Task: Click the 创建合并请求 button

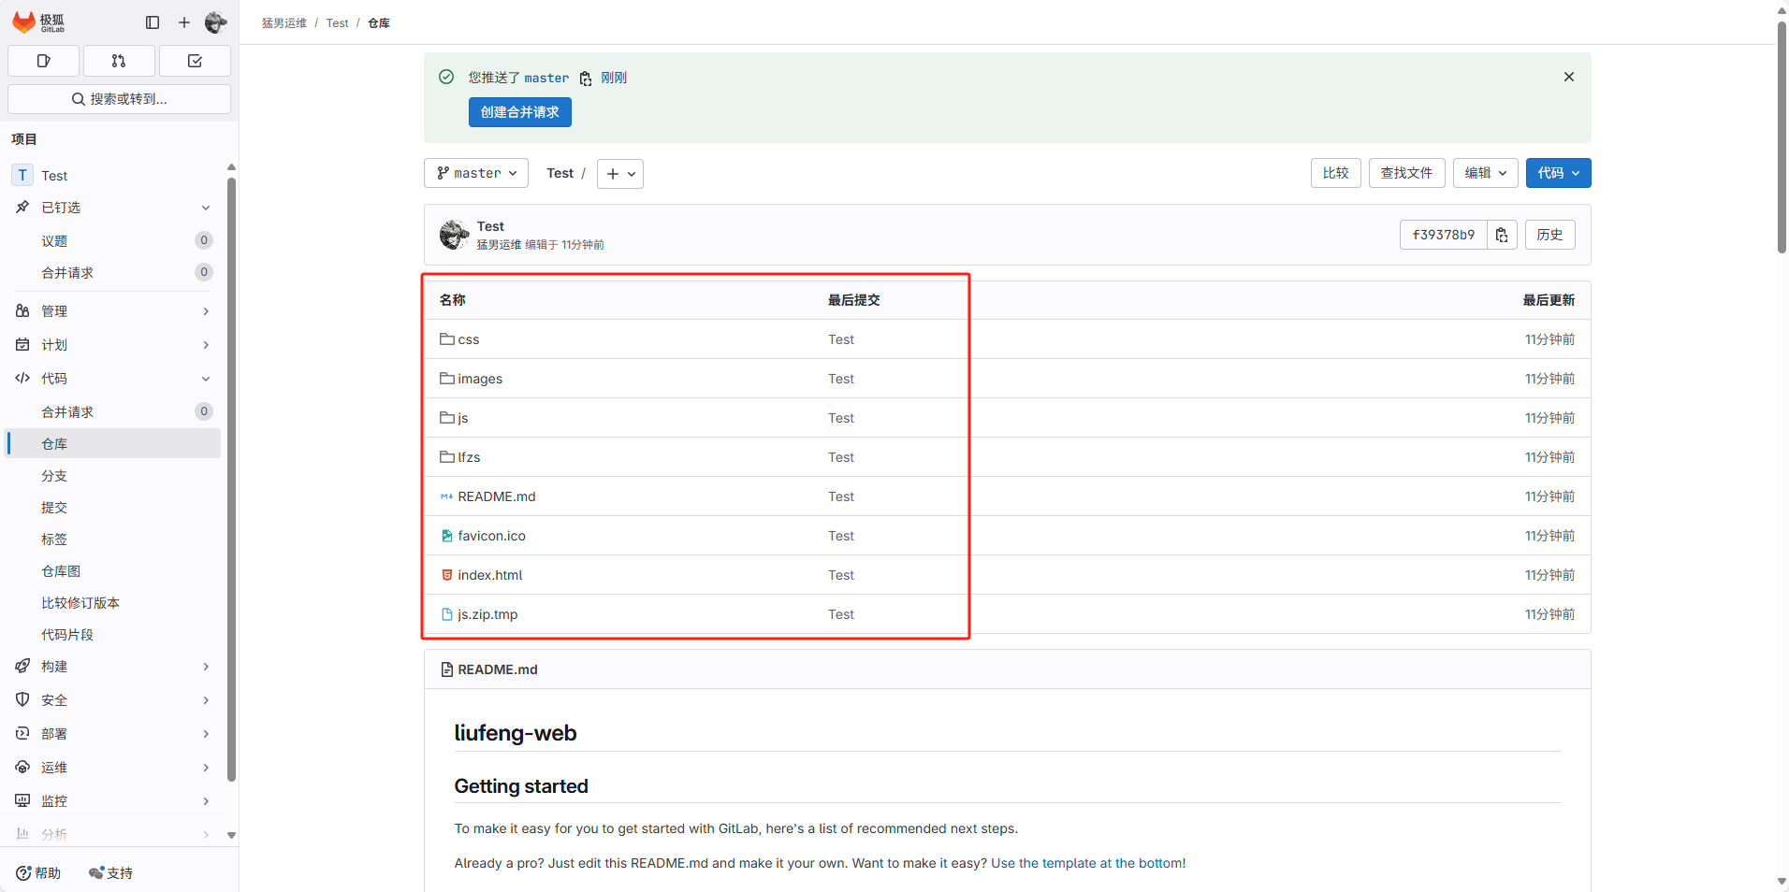Action: pos(519,111)
